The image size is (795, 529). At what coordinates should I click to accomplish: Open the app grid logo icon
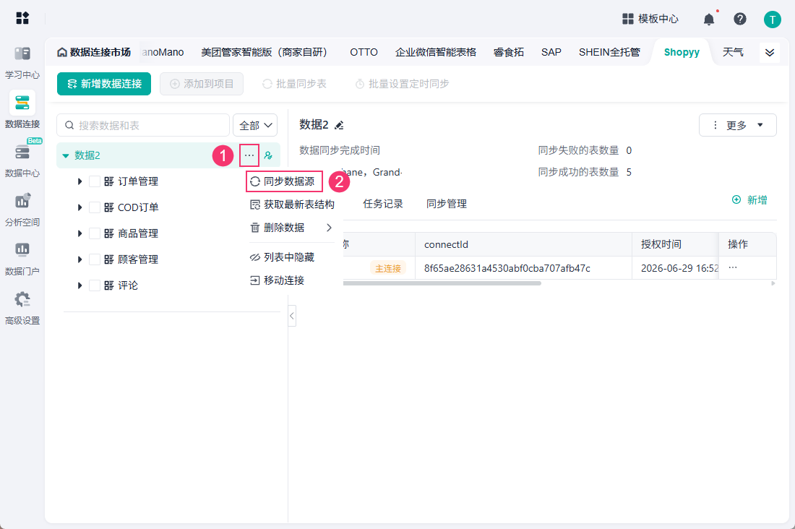[x=22, y=18]
